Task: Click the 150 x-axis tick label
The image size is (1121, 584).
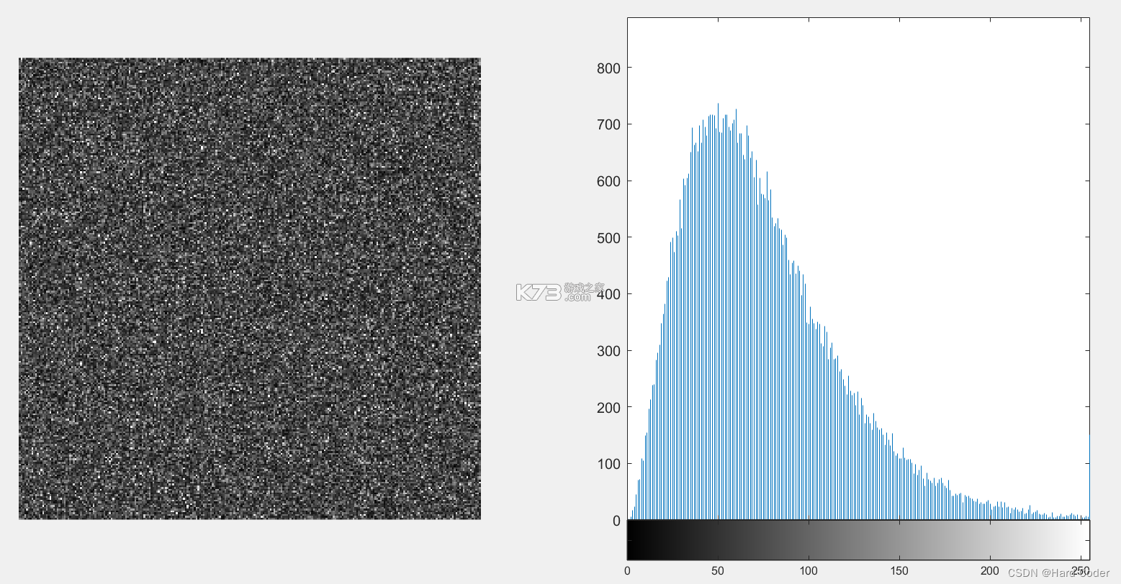Action: pos(899,571)
